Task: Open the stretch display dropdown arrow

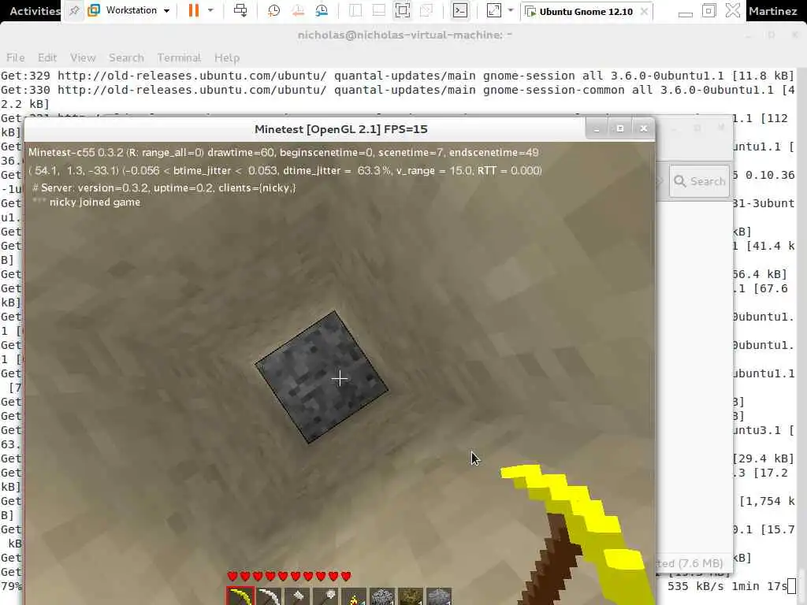Action: [x=511, y=10]
